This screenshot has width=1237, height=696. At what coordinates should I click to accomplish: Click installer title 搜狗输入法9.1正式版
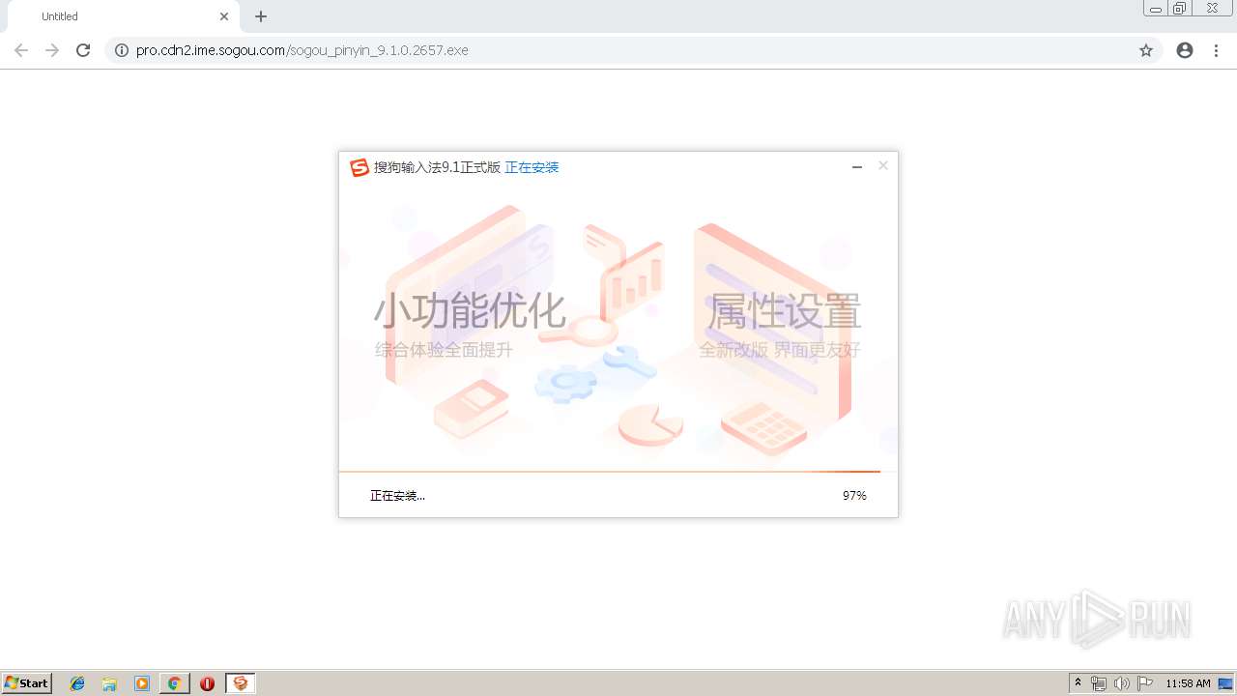pyautogui.click(x=437, y=167)
